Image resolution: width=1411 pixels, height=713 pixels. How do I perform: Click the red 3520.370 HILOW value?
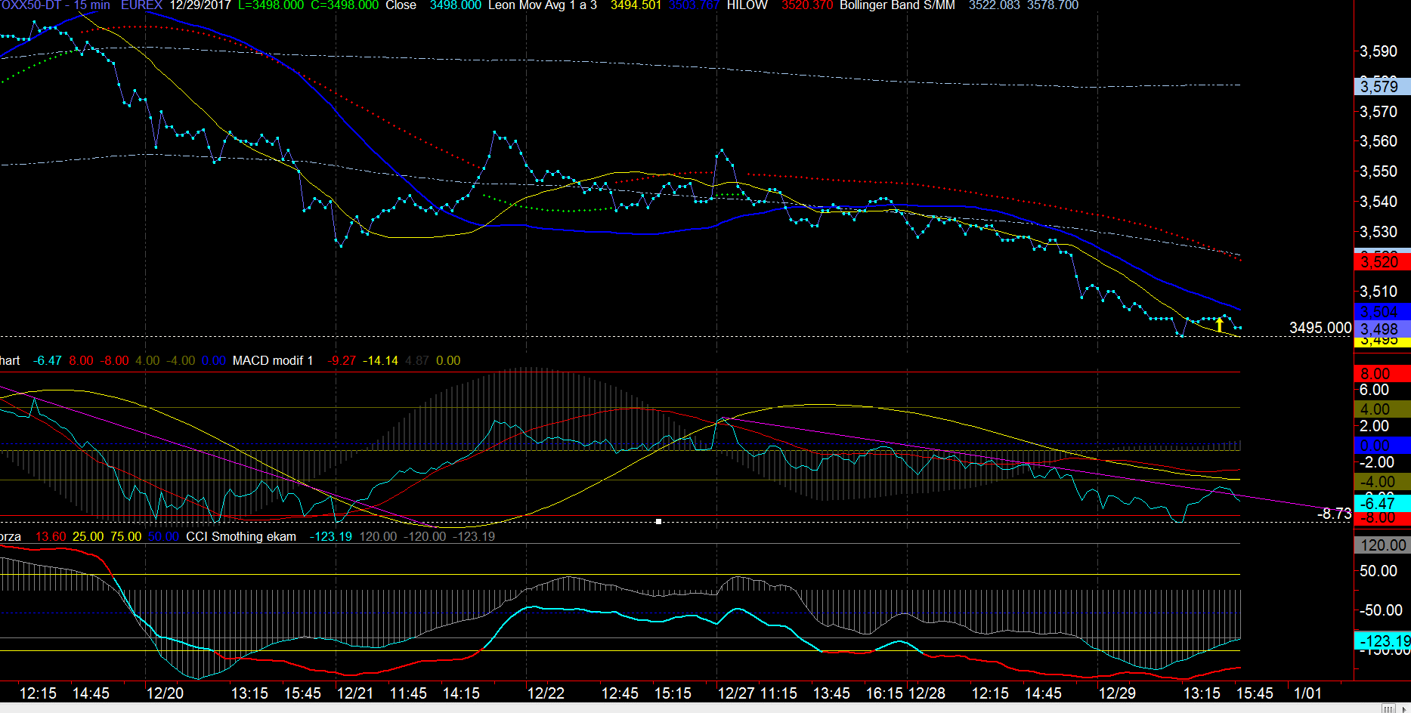[x=807, y=5]
